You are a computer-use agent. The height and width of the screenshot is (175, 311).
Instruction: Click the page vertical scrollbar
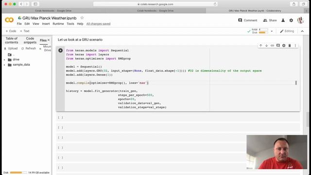click(x=308, y=119)
